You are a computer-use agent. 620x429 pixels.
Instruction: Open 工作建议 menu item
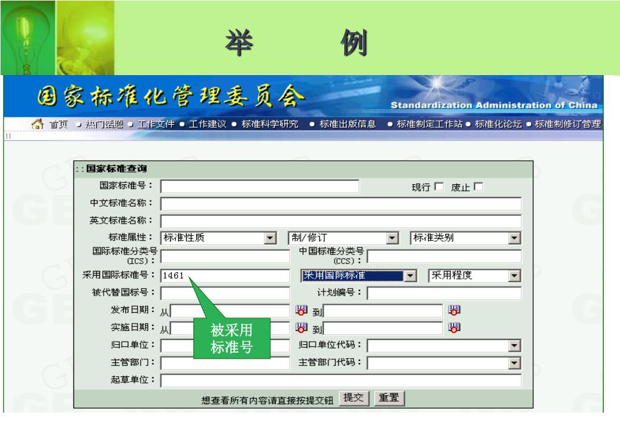tap(208, 124)
